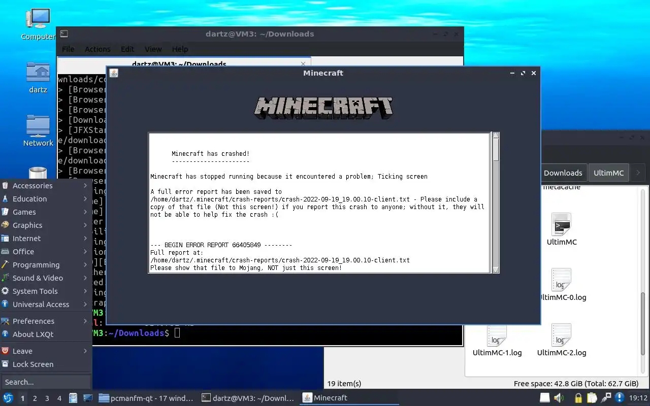Click the menu Search field
This screenshot has height=406, width=650.
[x=46, y=382]
